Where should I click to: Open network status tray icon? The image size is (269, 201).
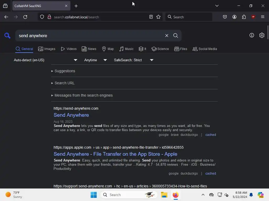click(220, 195)
